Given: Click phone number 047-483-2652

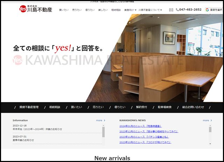Looking at the screenshot, I should [190, 10].
